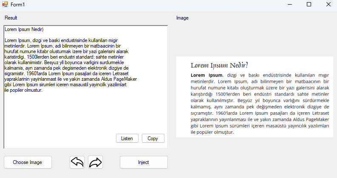Click the Choose Image button
Screen dimensions: 337x178
pyautogui.click(x=28, y=162)
